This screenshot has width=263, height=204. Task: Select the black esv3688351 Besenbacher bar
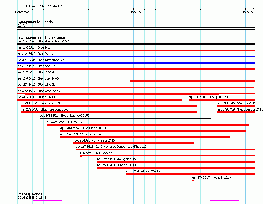pos(125,119)
